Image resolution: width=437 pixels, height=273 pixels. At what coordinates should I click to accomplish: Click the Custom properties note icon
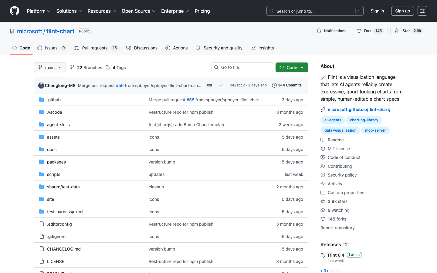pyautogui.click(x=323, y=193)
